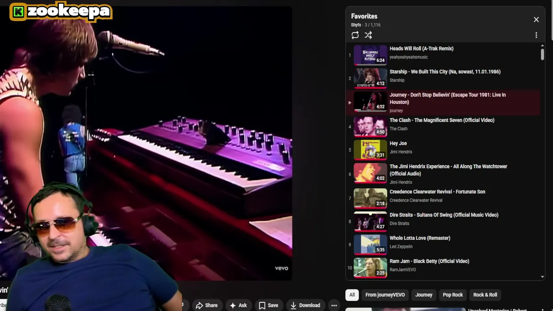This screenshot has width=553, height=311.
Task: Click scrollbar down arrow in playlist
Action: tap(542, 277)
